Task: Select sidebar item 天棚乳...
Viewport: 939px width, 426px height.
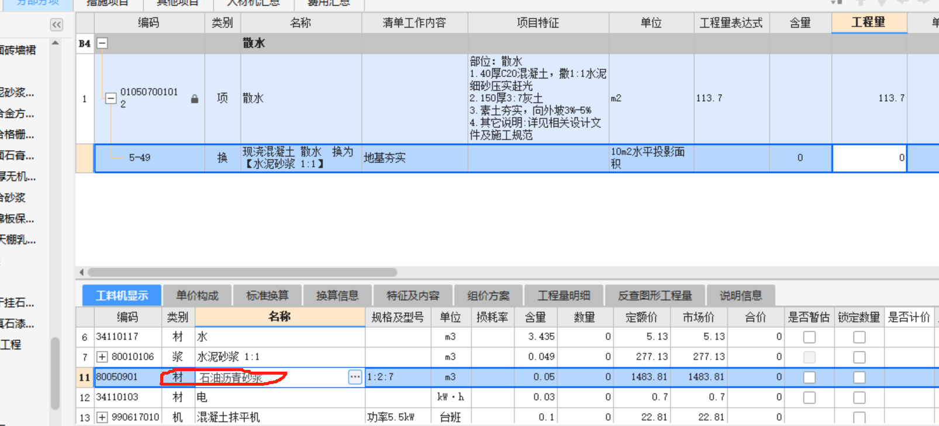Action: pos(18,240)
